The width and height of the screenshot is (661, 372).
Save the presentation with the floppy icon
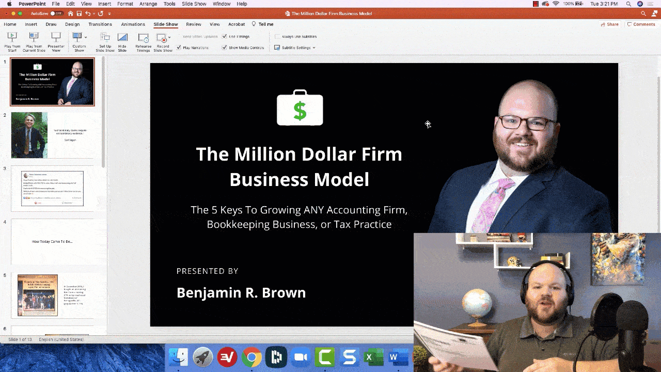pos(79,13)
